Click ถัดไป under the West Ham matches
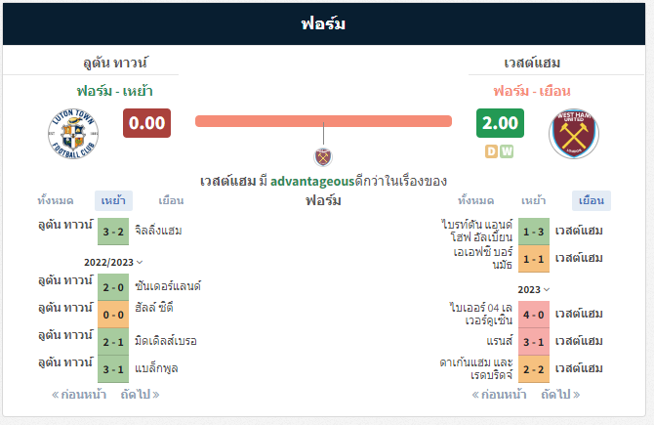 560,395
